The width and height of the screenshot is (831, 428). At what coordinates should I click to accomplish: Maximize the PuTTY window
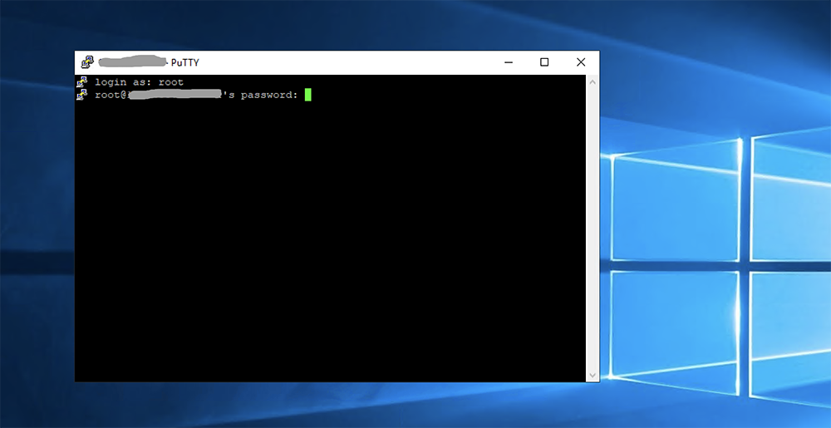(x=544, y=62)
